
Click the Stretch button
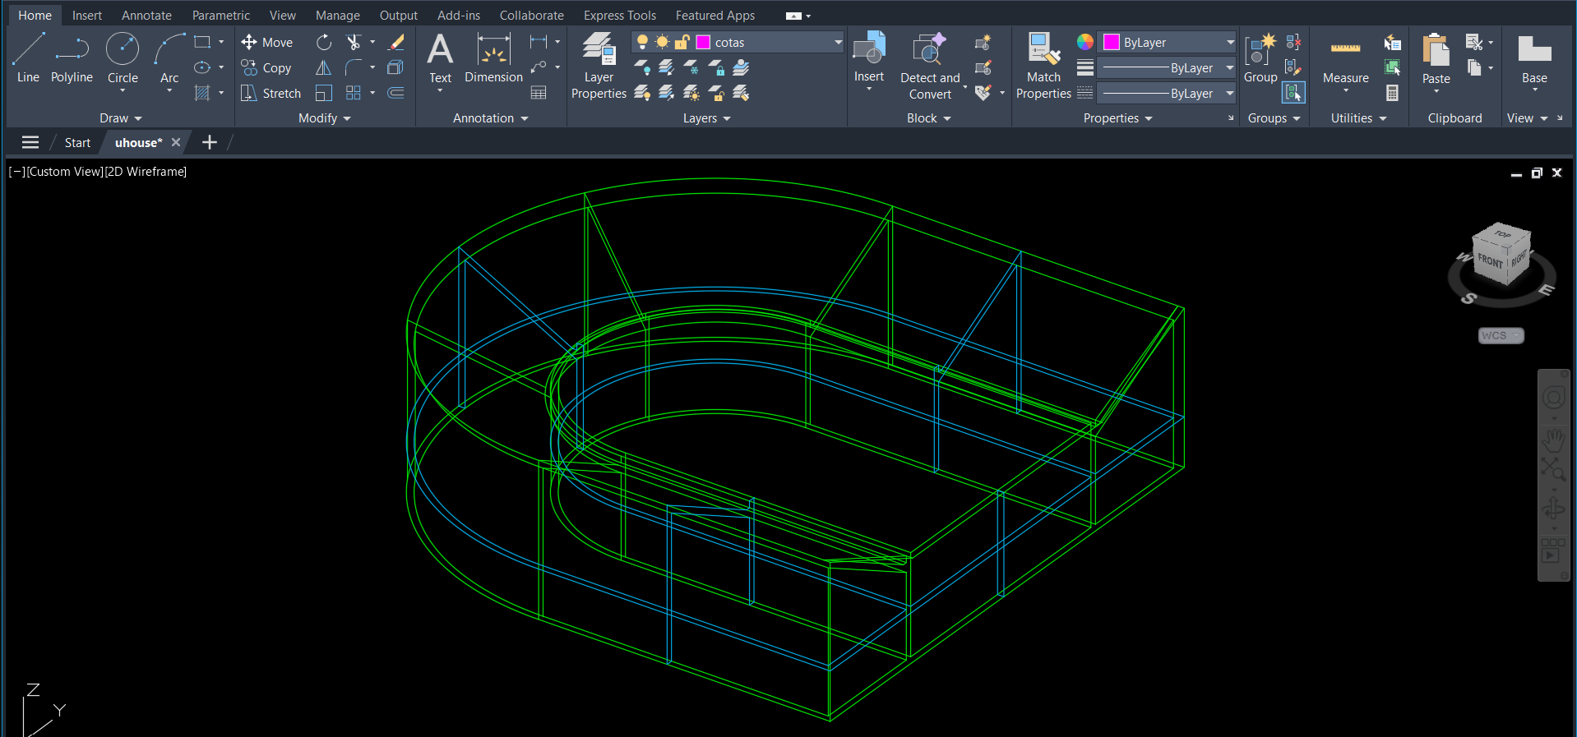(271, 94)
